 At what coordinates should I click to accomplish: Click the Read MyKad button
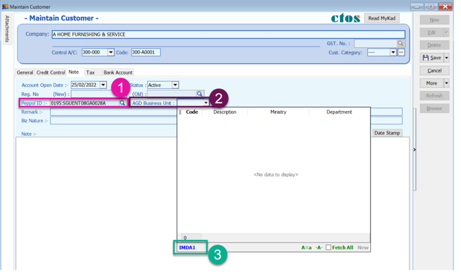point(382,18)
